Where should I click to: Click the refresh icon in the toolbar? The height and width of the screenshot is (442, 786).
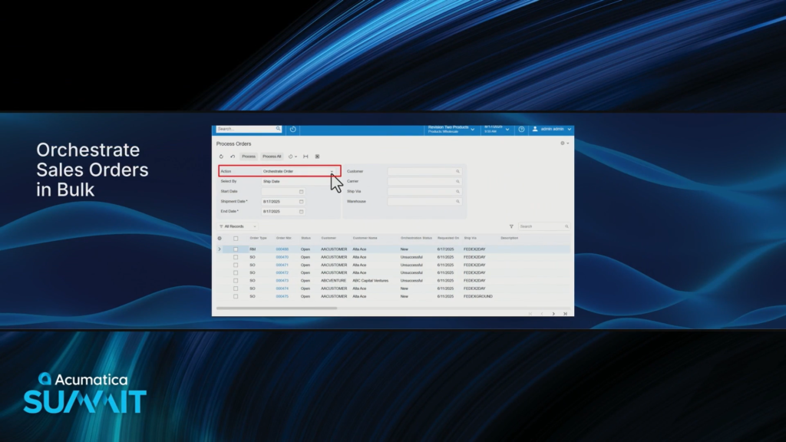click(x=222, y=157)
